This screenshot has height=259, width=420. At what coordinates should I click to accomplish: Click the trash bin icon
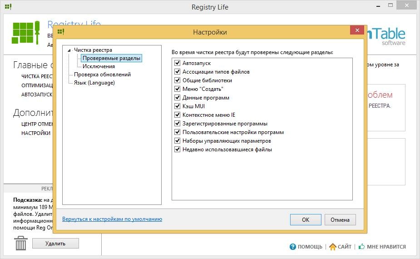coord(20,243)
